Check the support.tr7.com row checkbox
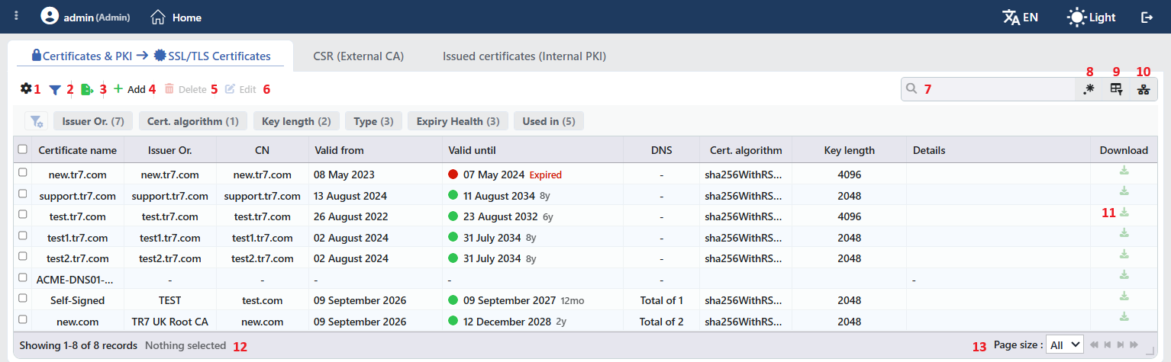 tap(22, 194)
